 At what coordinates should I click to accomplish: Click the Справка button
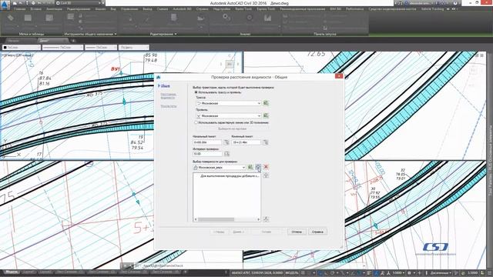(317, 232)
